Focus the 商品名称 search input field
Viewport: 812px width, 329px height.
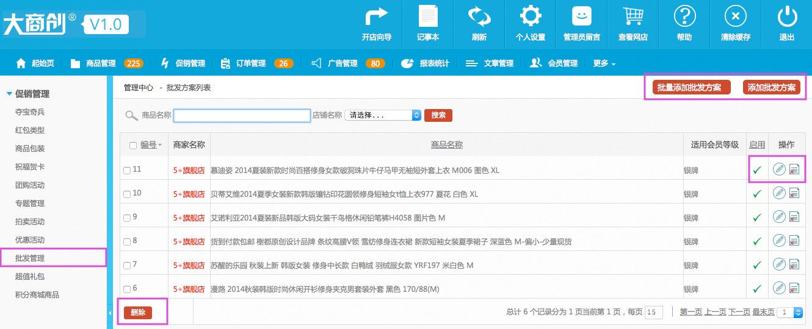click(x=242, y=115)
